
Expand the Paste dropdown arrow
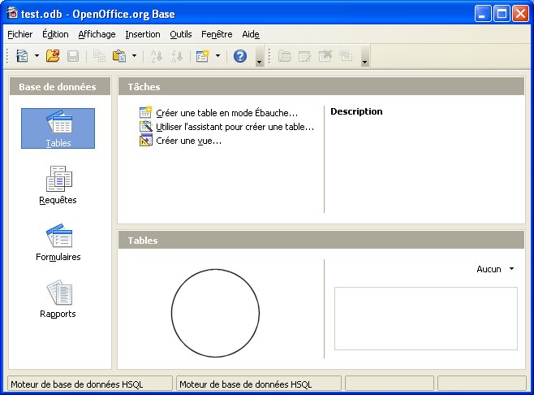point(134,56)
